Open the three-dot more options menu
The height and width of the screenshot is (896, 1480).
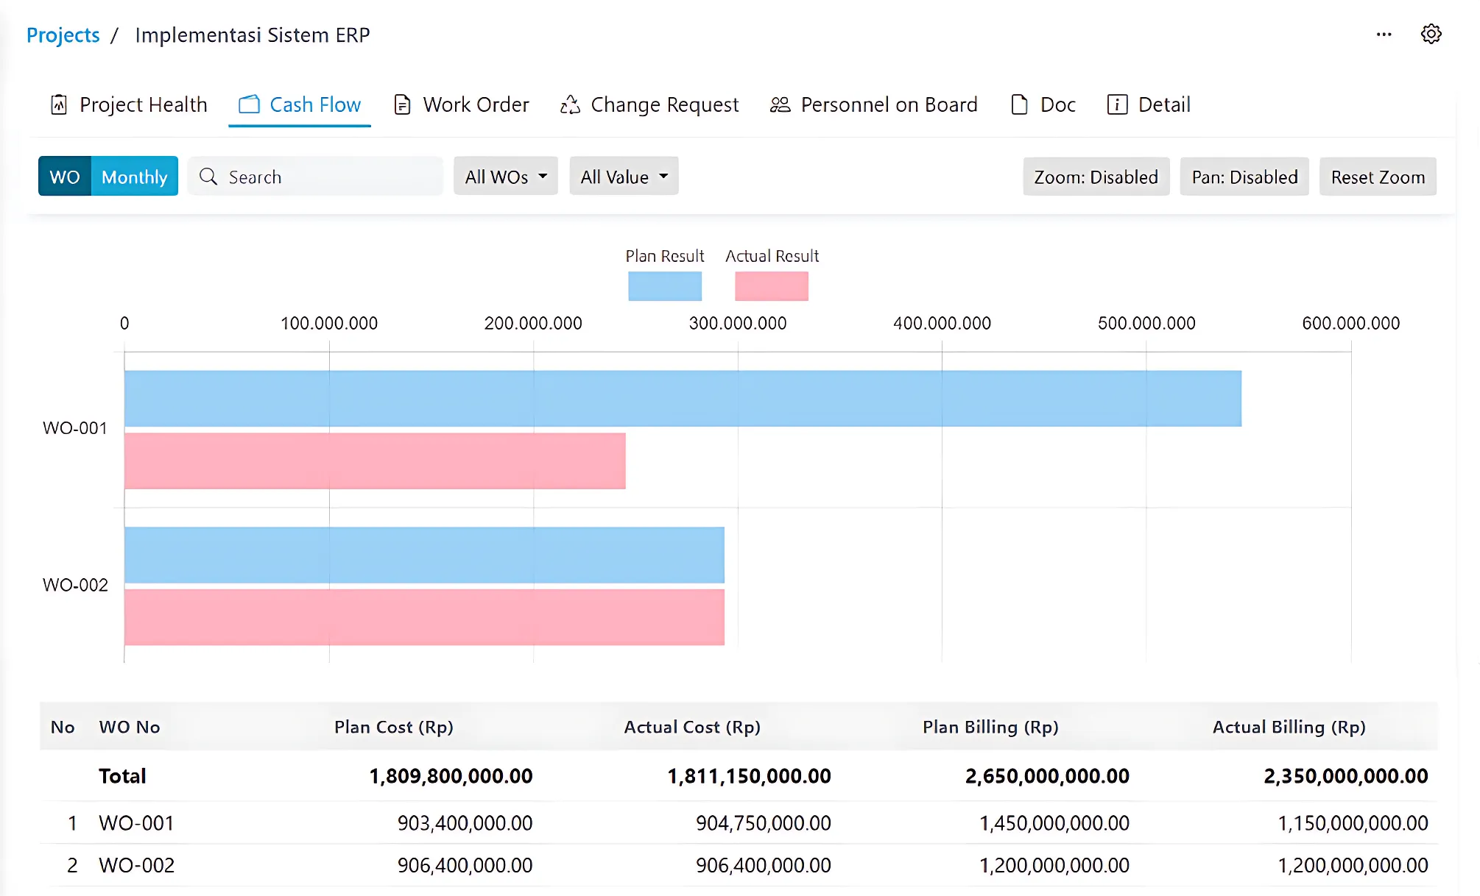click(1384, 35)
